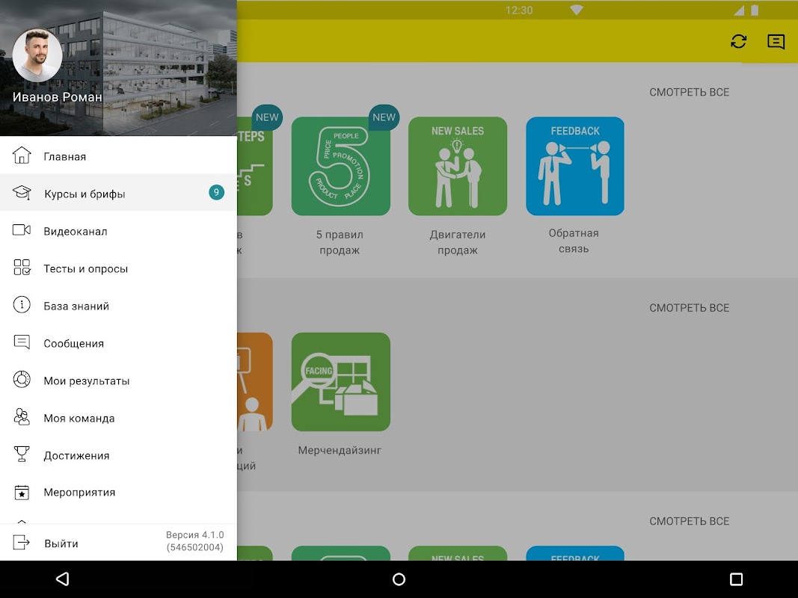
Task: Click the calendar star events icon
Action: point(22,493)
